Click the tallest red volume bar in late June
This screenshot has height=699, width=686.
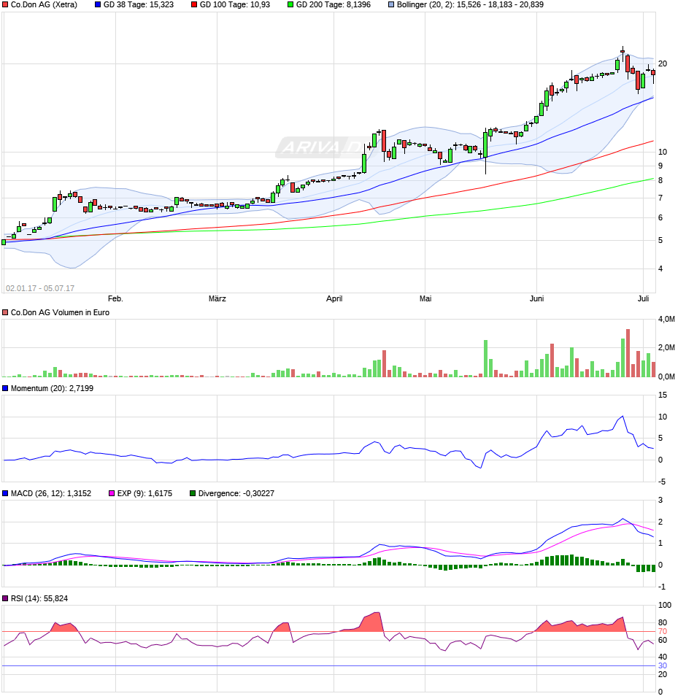point(628,353)
